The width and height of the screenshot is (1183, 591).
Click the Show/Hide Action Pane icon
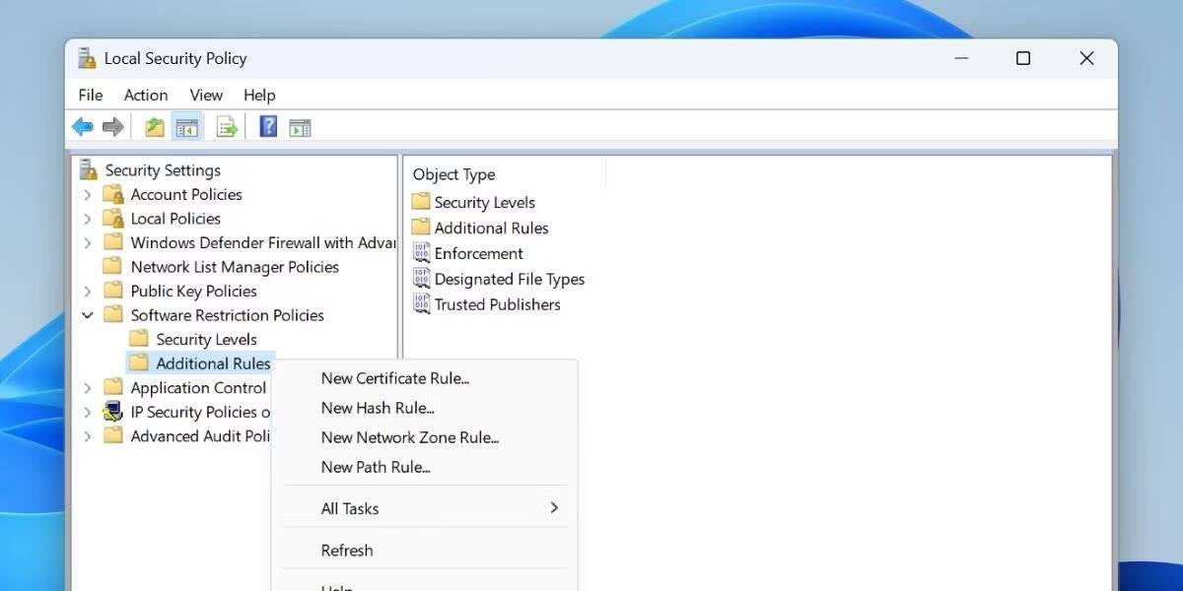[300, 126]
